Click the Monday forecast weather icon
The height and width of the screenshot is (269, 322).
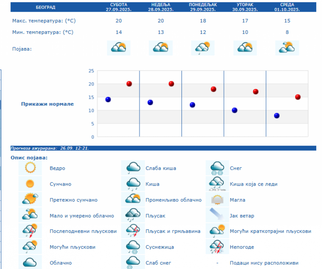[x=203, y=48]
